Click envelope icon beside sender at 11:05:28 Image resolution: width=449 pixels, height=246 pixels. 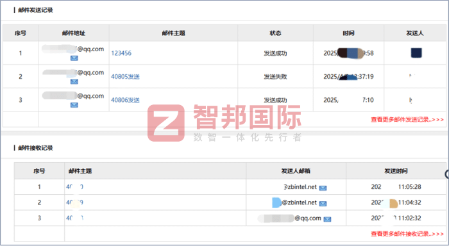coord(323,188)
